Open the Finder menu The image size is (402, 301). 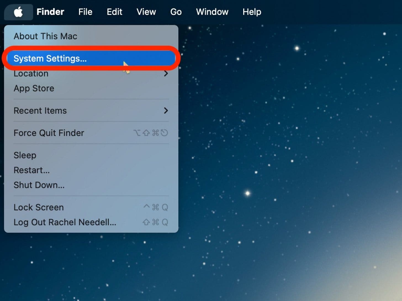[50, 12]
